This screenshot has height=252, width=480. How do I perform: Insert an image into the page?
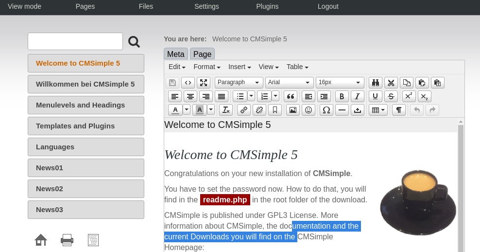click(293, 110)
